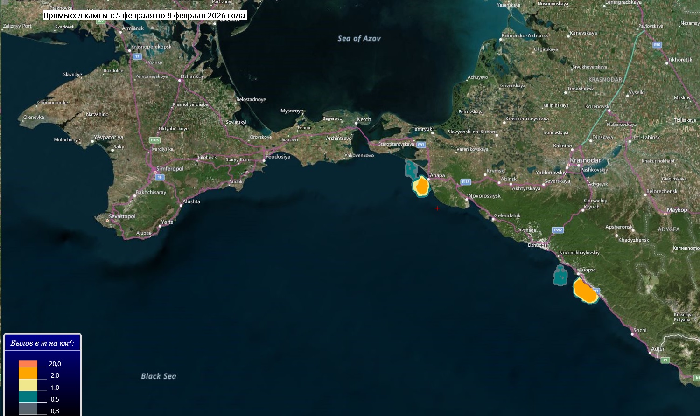Image resolution: width=700 pixels, height=416 pixels.
Task: Select the orange catch zone near Tuapse
Action: pos(584,291)
